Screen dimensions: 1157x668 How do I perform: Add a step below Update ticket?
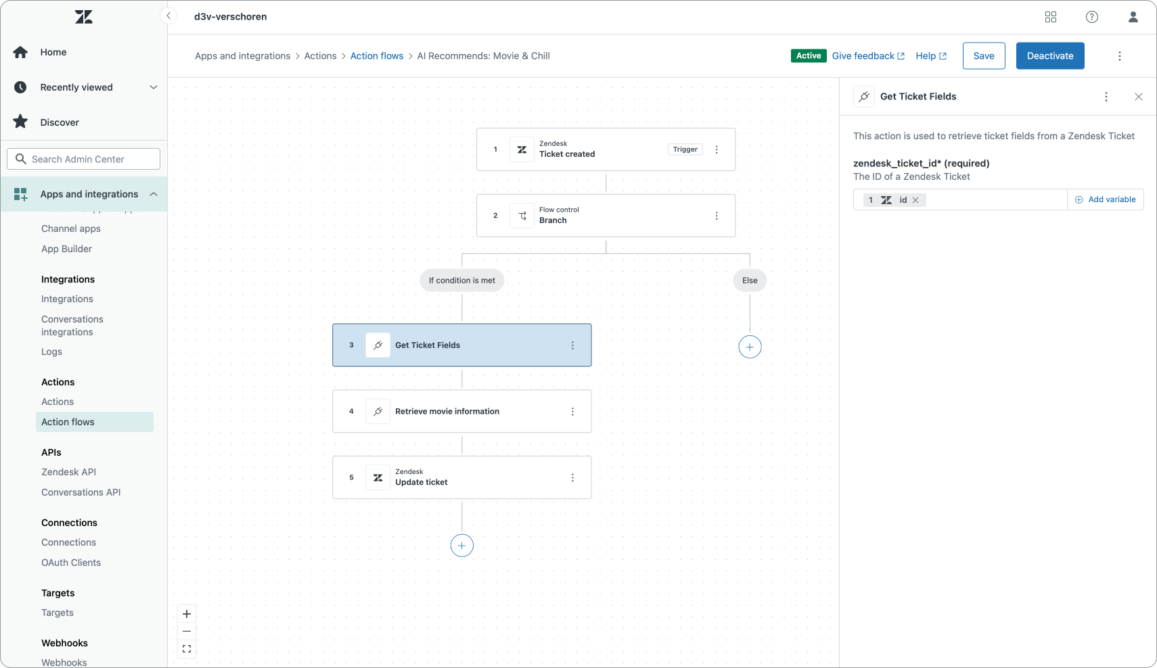462,546
